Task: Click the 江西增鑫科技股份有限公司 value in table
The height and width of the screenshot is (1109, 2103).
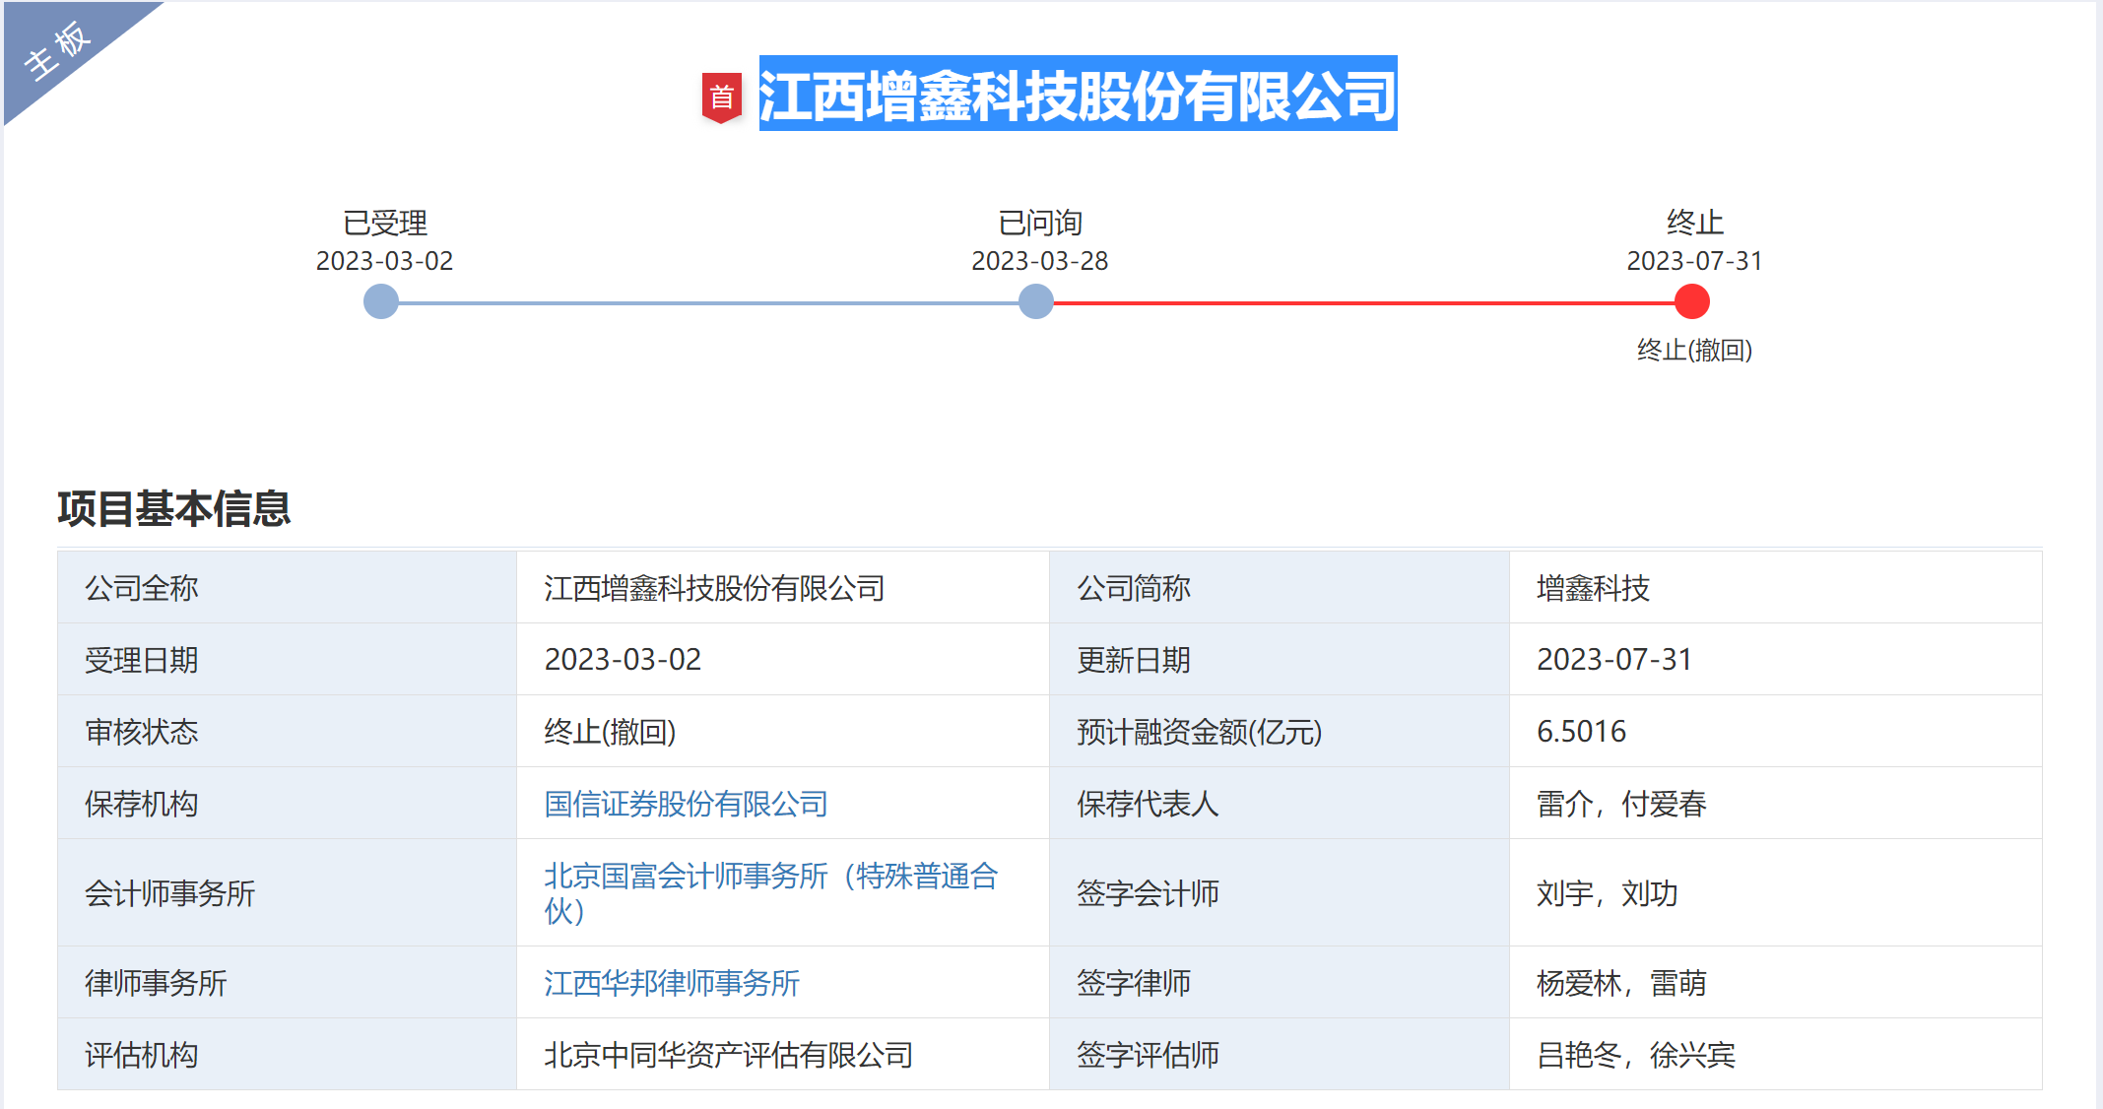Action: coord(714,588)
